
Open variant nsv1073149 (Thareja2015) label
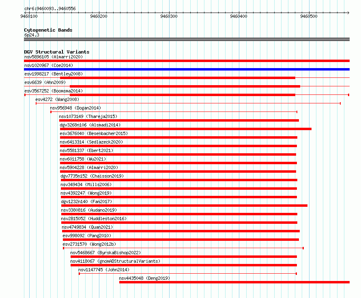pyautogui.click(x=88, y=116)
